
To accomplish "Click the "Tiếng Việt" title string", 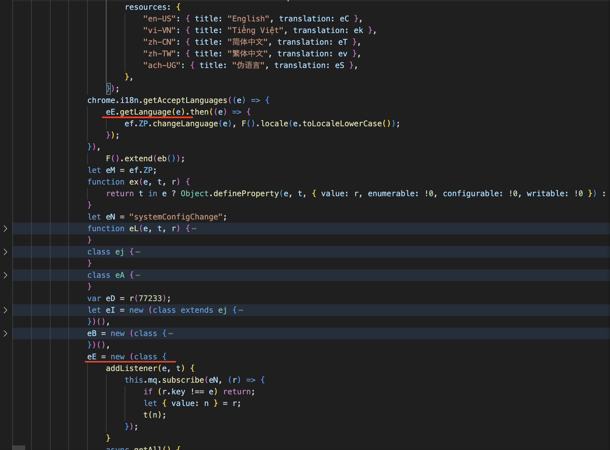I will [x=255, y=30].
